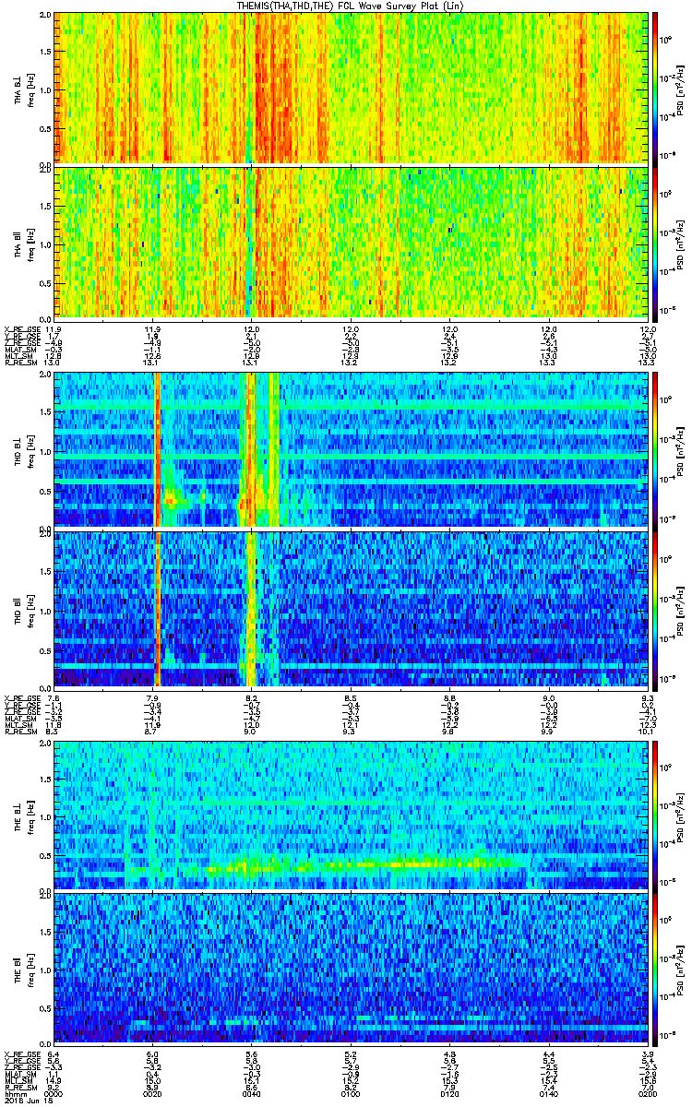The image size is (692, 1107).
Task: Click the 0120 time tick label
Action: point(449,1093)
